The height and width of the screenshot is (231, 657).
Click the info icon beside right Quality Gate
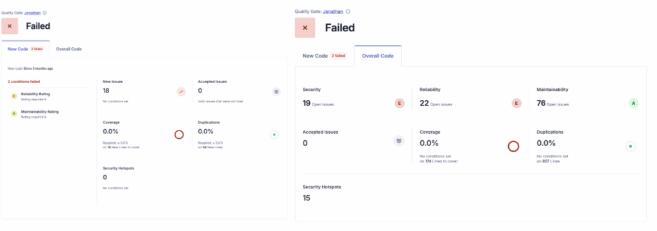[x=348, y=12]
